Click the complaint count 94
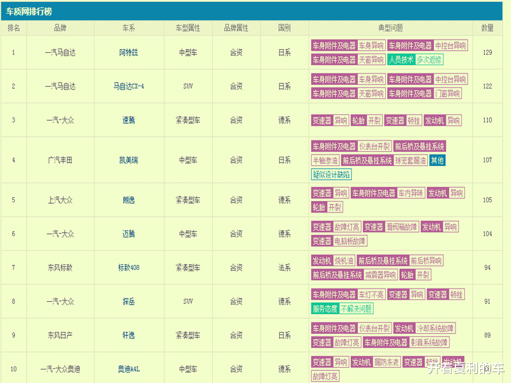This screenshot has width=511, height=383. point(487,267)
